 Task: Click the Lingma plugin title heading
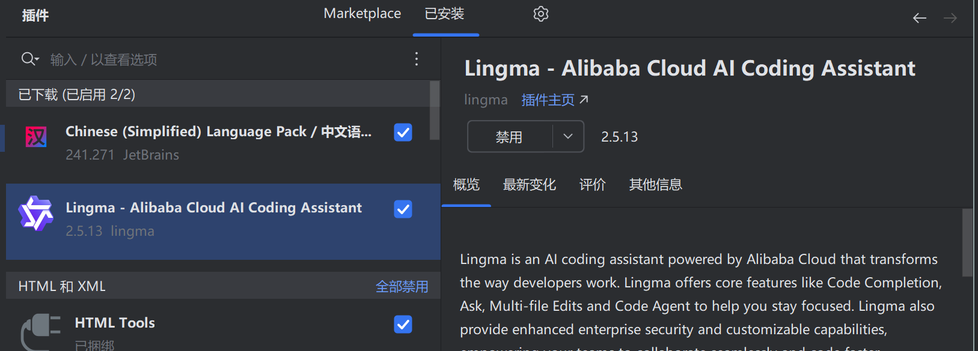pos(690,68)
